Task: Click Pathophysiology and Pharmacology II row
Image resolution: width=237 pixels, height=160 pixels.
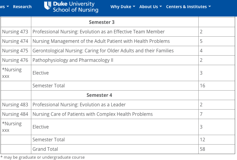Action: coord(73,60)
